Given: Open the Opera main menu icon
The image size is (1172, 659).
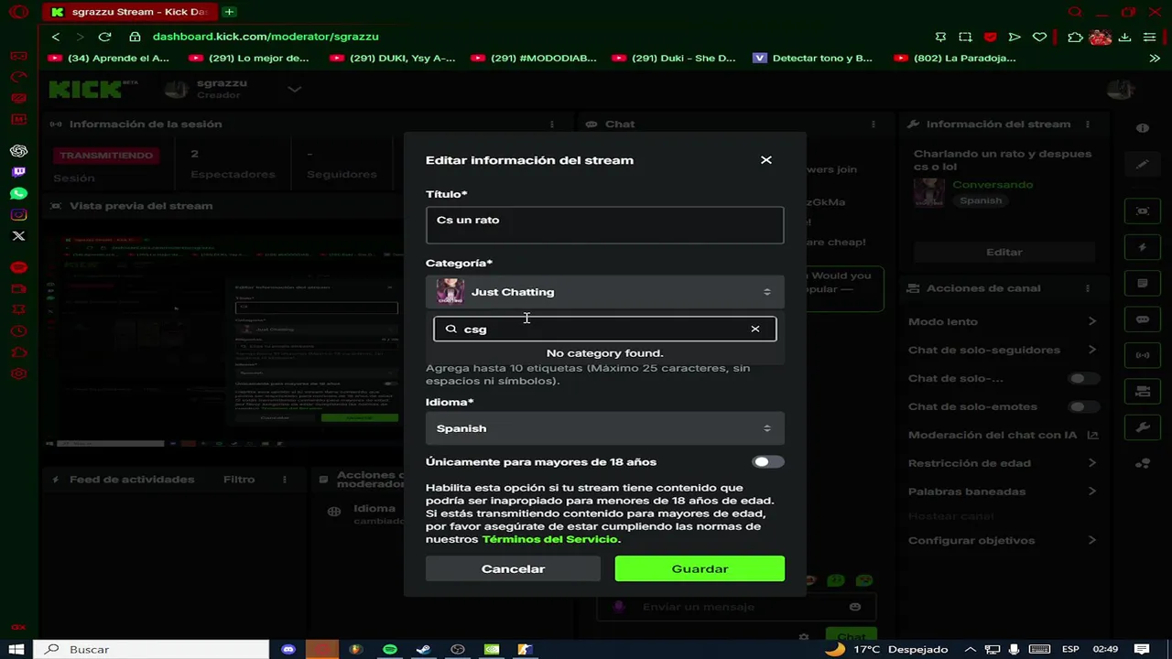Looking at the screenshot, I should [x=18, y=12].
